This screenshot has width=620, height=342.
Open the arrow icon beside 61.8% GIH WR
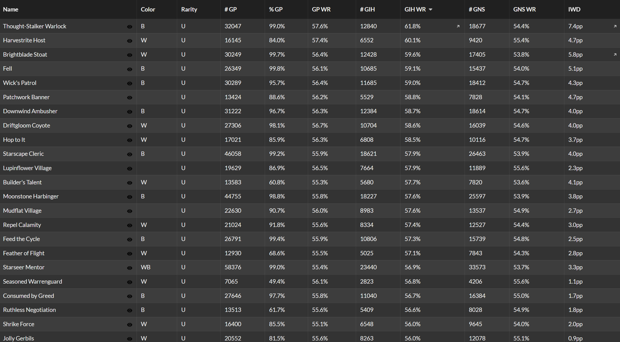[x=458, y=26]
